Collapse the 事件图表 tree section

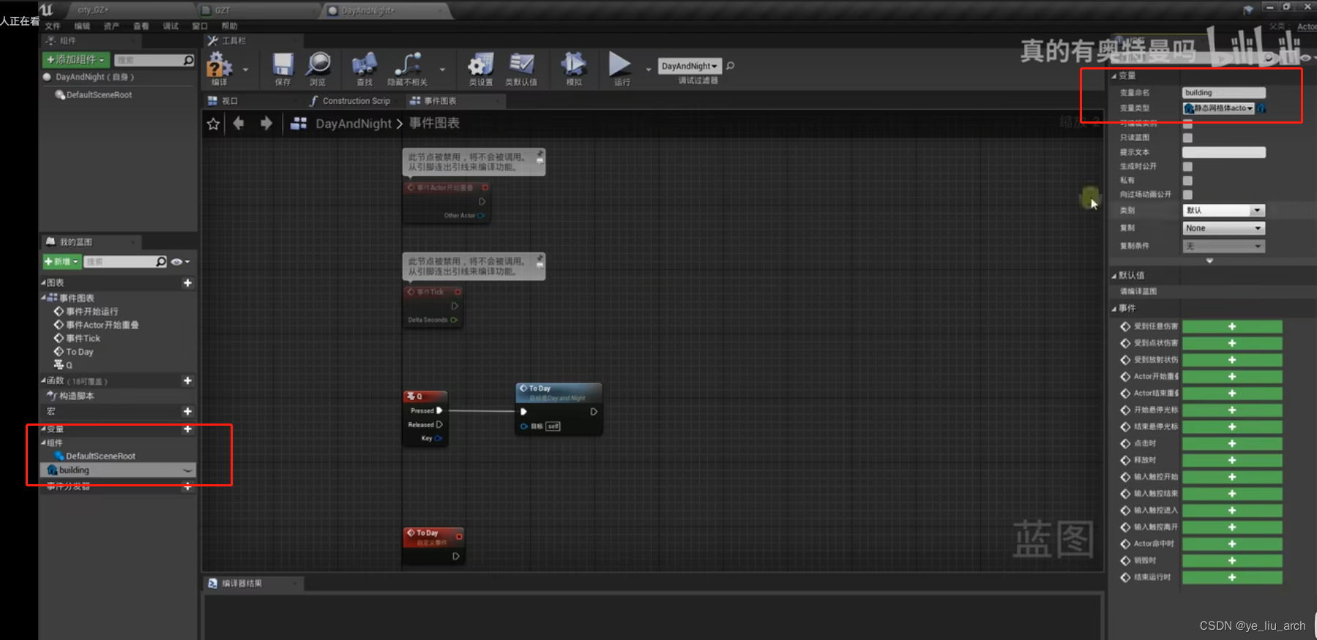click(x=43, y=298)
